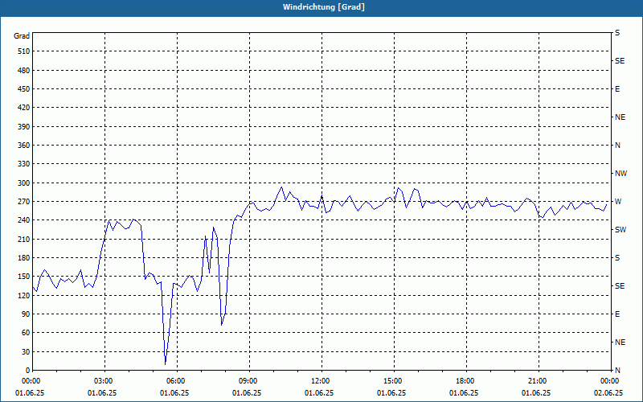
Task: Click the 330 value on the left axis
Action: [x=24, y=164]
